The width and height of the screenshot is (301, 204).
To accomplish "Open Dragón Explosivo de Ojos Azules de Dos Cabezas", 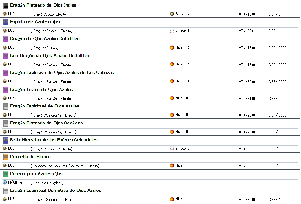I will [x=62, y=73].
